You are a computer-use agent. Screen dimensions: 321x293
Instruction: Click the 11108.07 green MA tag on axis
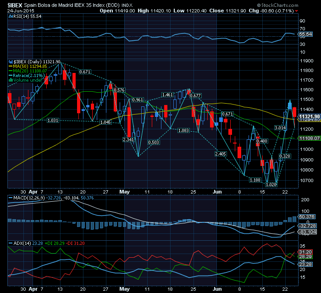310,138
